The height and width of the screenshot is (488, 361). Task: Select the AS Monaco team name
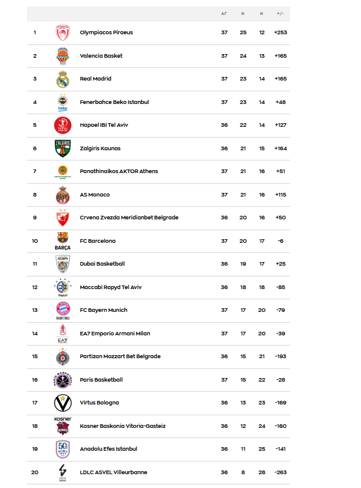(x=95, y=195)
